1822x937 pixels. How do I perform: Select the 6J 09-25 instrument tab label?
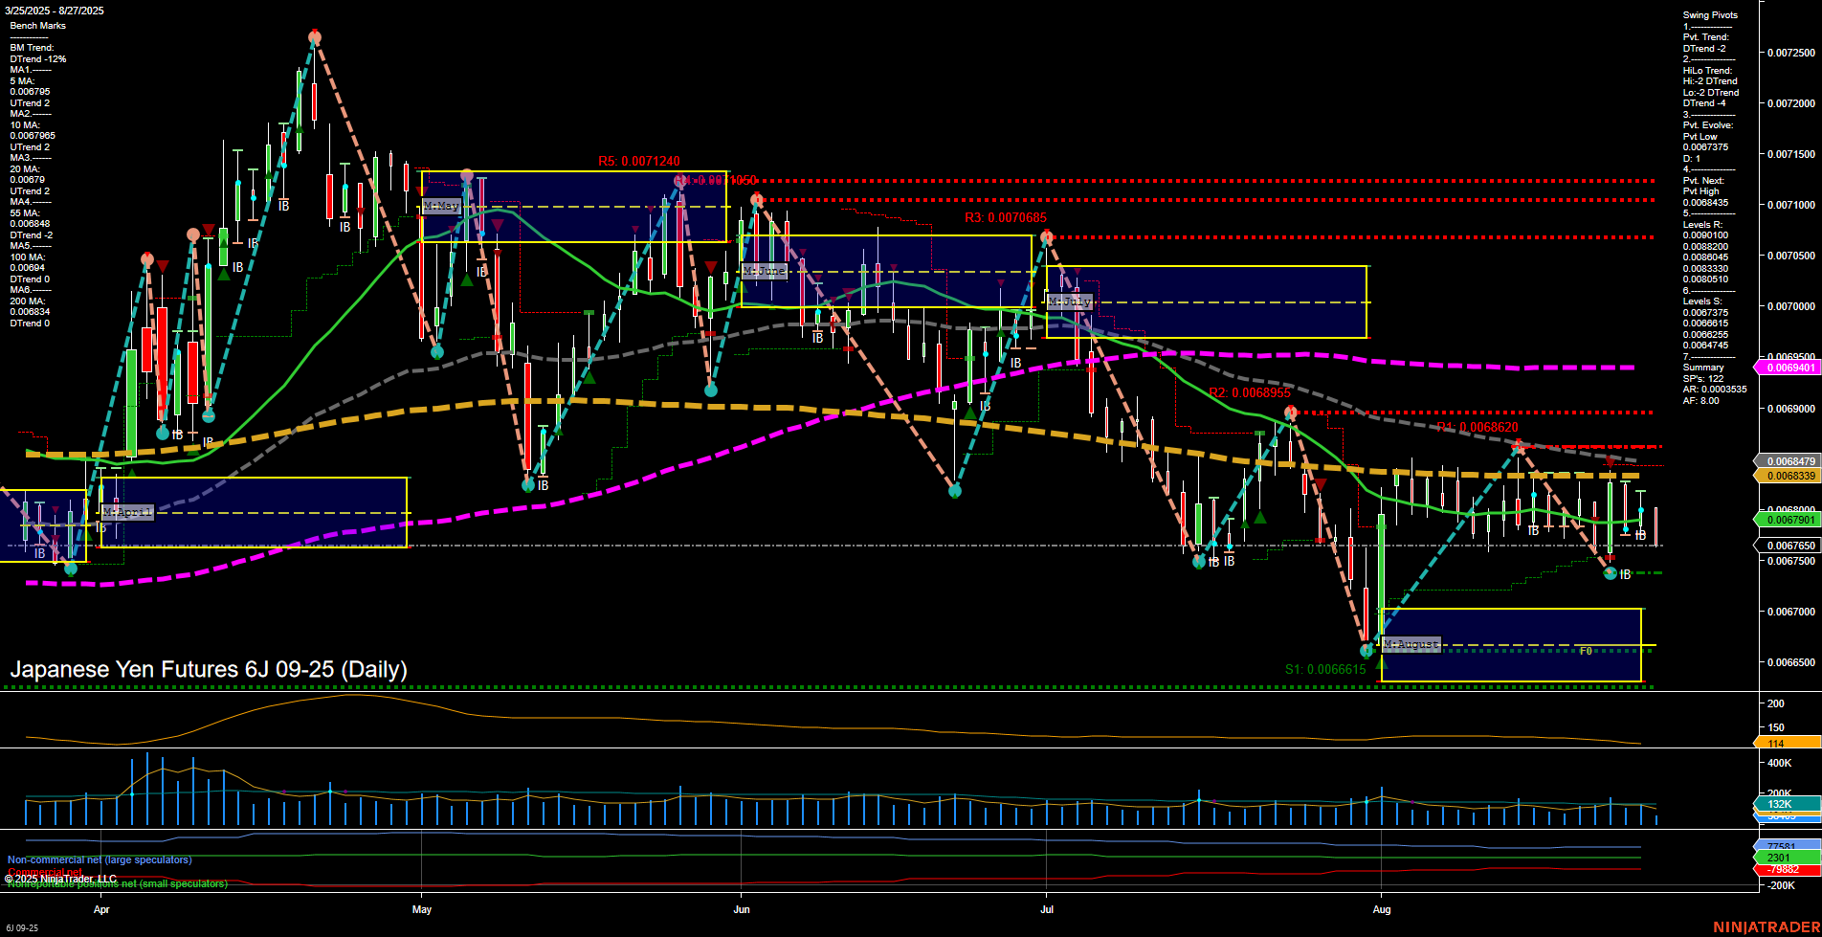[22, 928]
